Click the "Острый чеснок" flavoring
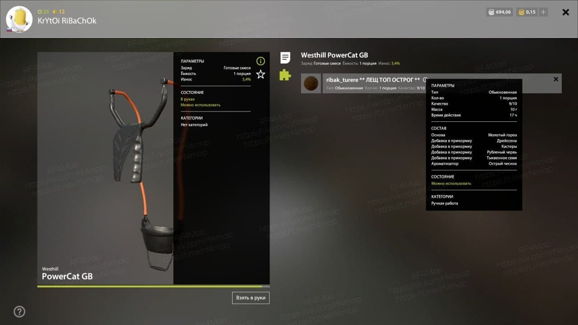Screen dimensions: 578x325 (503, 163)
